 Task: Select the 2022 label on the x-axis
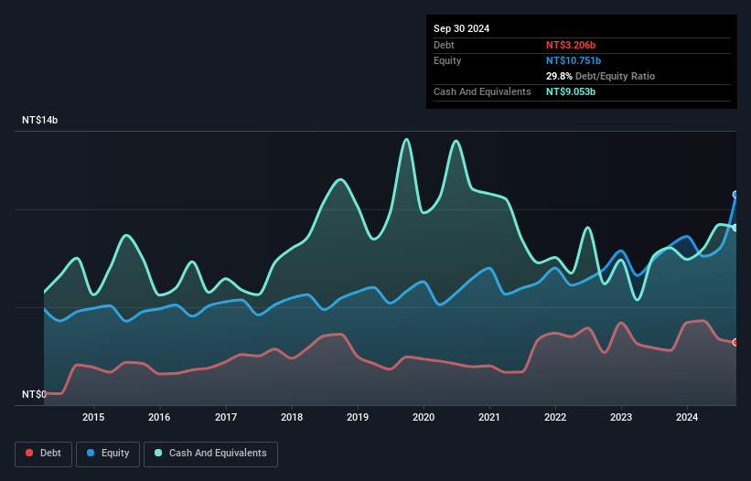point(555,418)
